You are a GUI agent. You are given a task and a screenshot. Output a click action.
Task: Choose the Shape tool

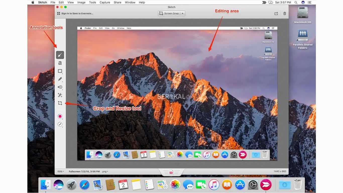tap(60, 71)
